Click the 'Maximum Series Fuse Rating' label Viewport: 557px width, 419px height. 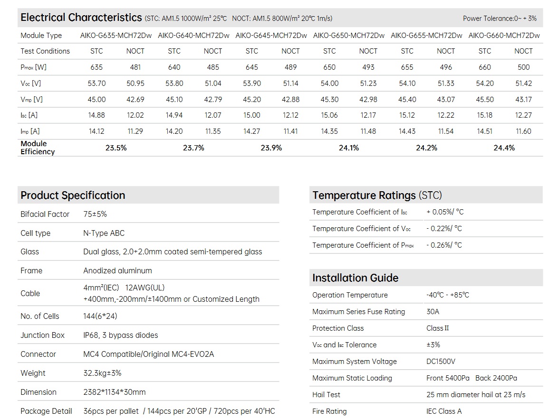pyautogui.click(x=358, y=311)
